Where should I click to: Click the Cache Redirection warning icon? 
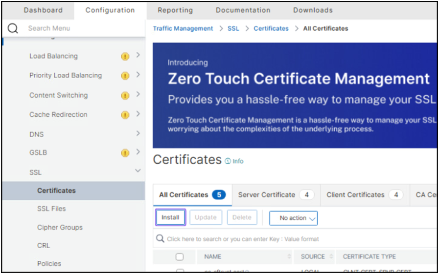pos(125,115)
